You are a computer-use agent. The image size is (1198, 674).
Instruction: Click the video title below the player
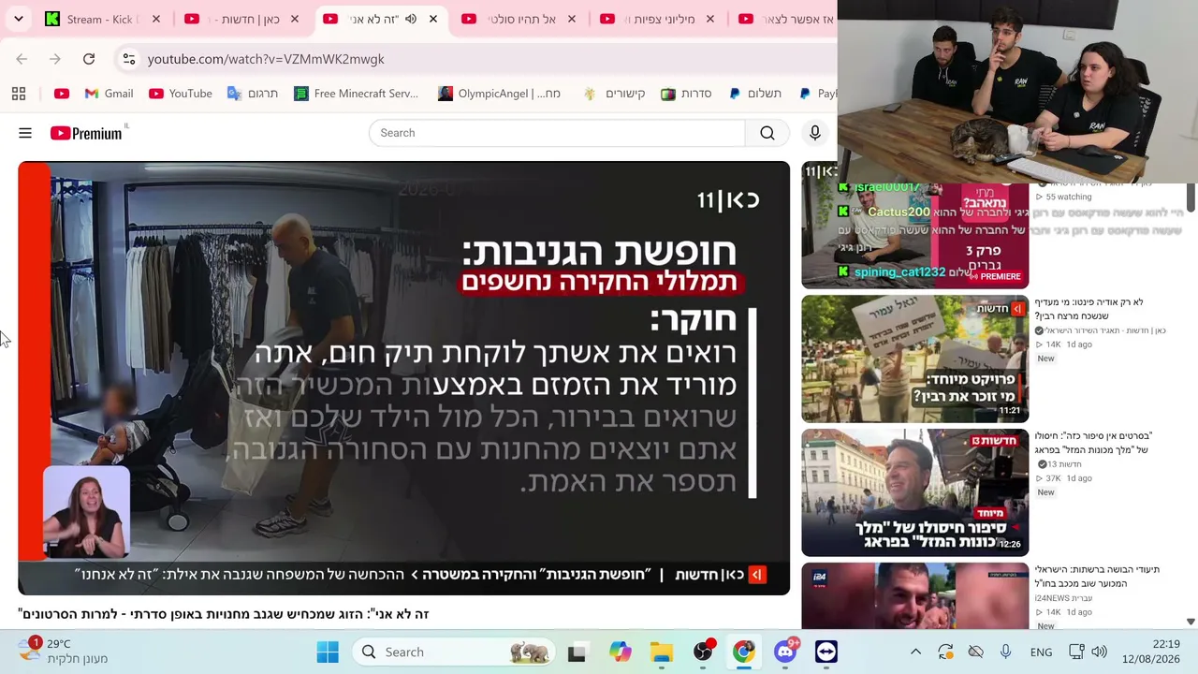(223, 614)
